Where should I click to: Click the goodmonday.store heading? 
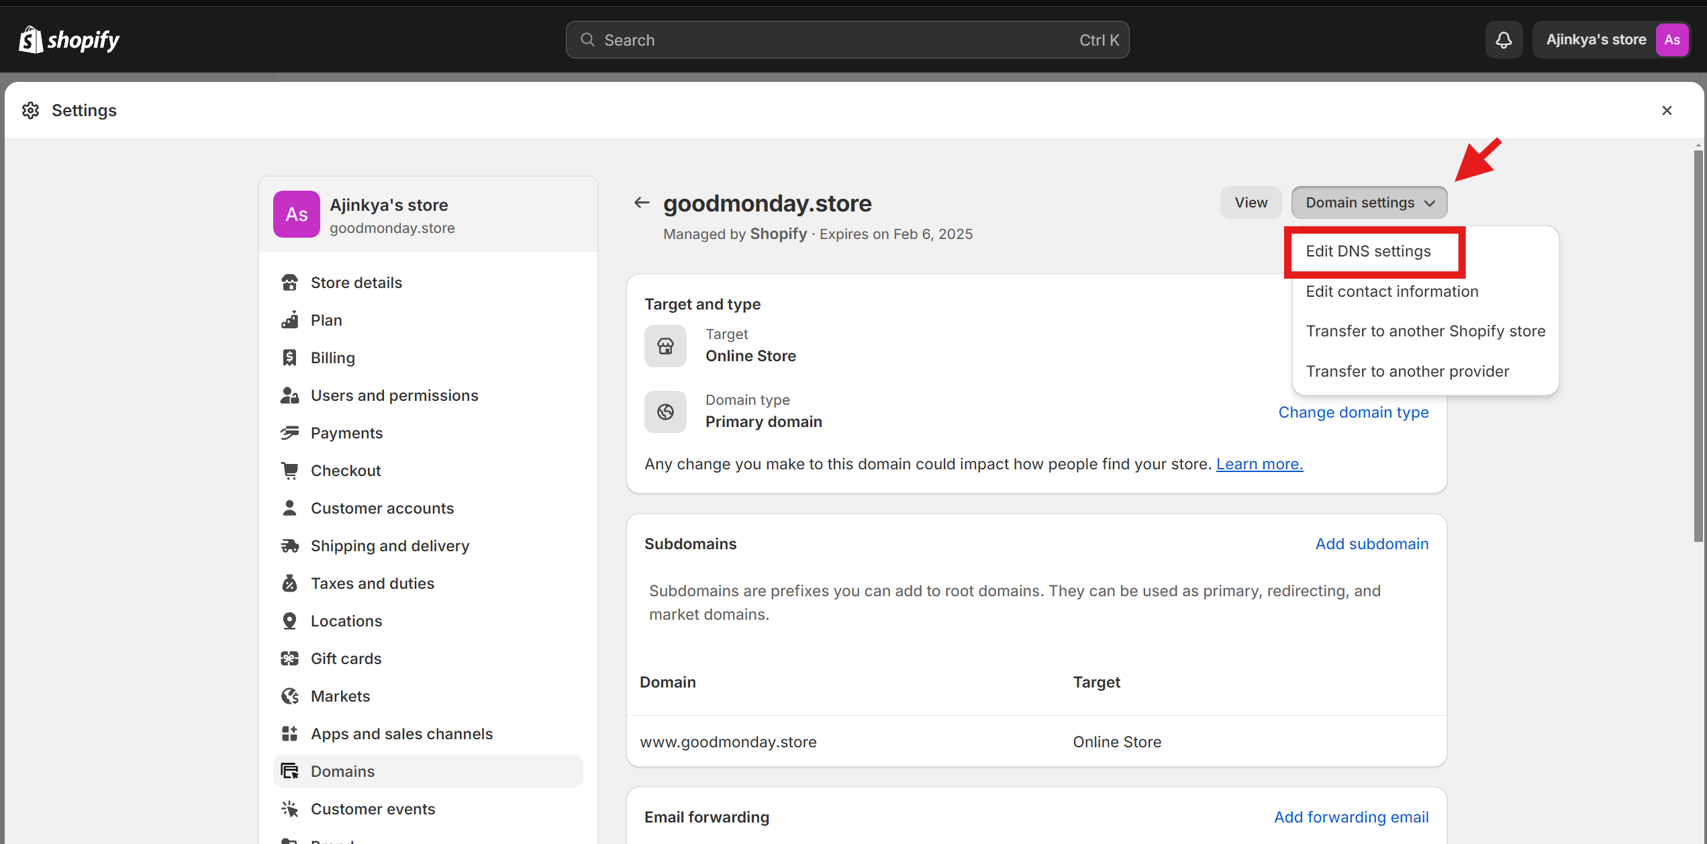coord(767,203)
